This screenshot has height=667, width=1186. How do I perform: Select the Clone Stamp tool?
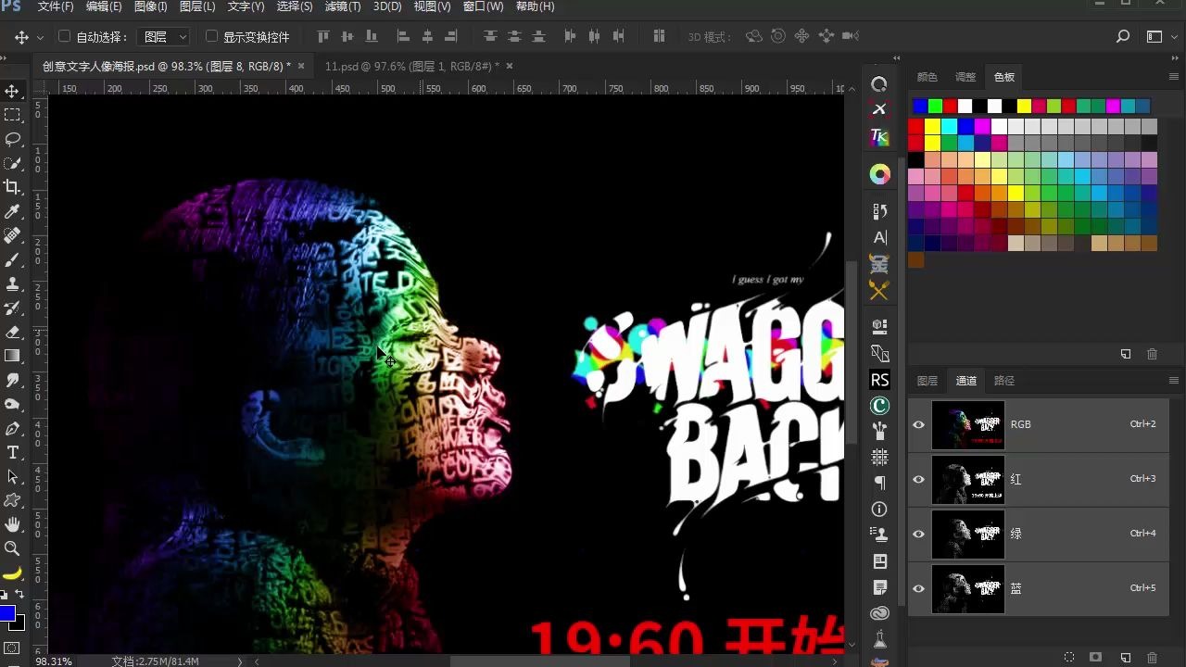coord(13,283)
